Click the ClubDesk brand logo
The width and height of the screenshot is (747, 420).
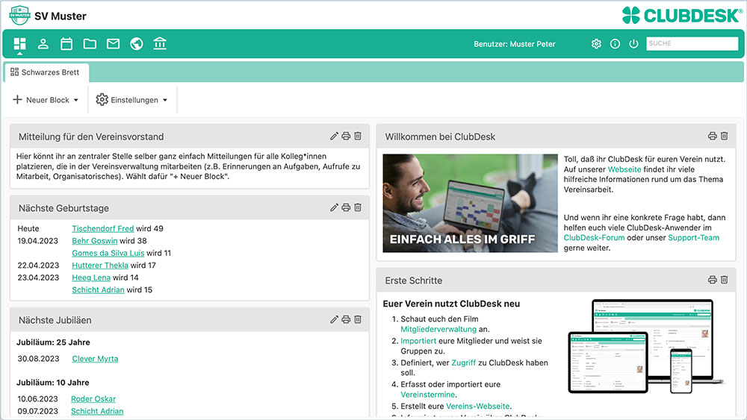click(682, 15)
